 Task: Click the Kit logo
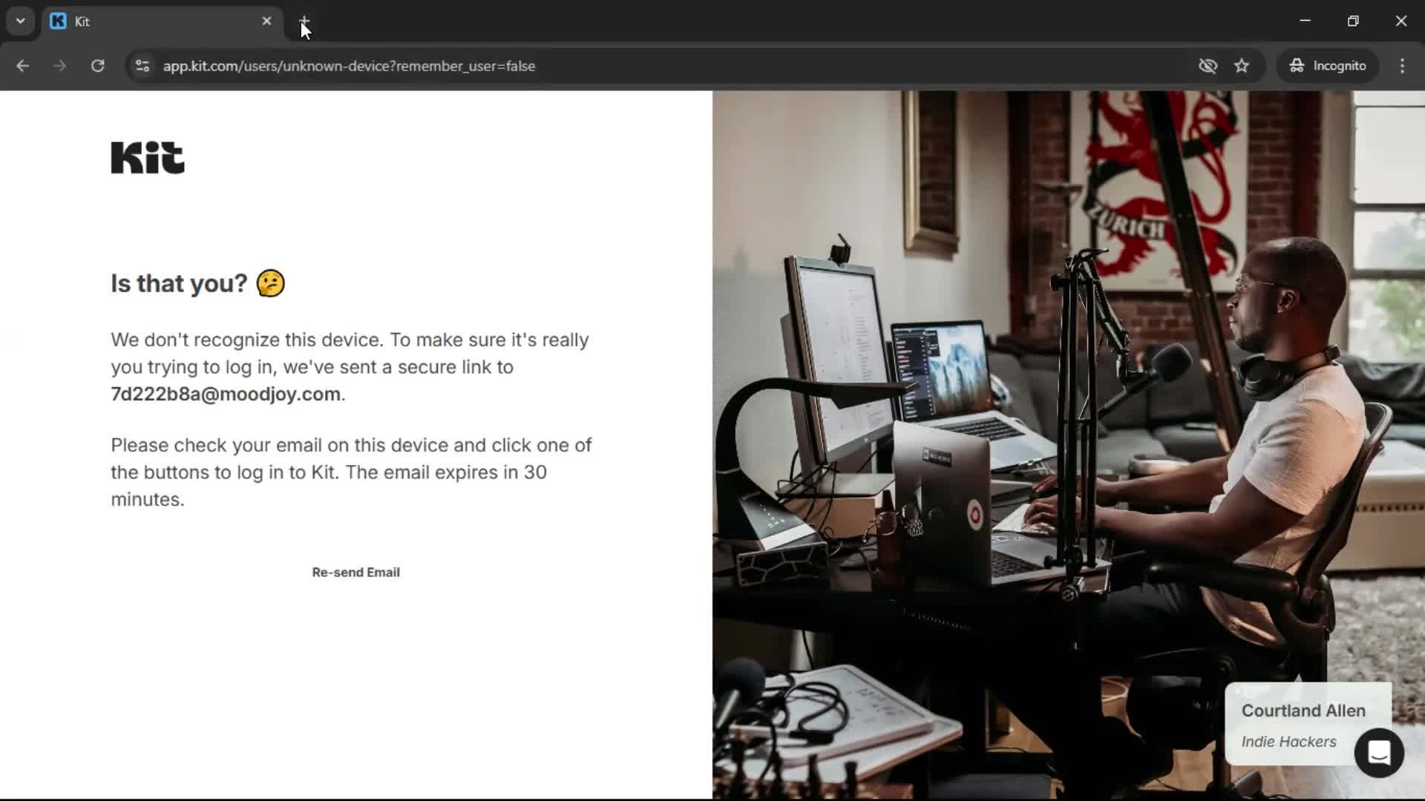point(148,157)
